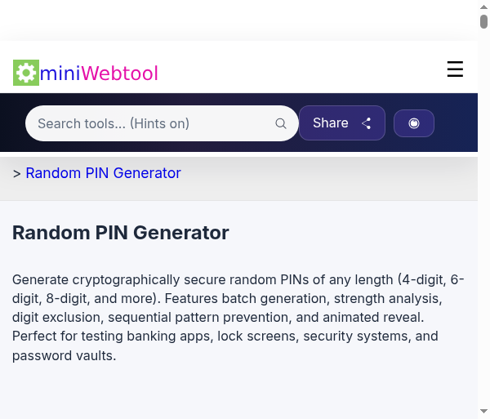The height and width of the screenshot is (419, 490).
Task: Click the Random PIN Generator heading
Action: (x=120, y=233)
